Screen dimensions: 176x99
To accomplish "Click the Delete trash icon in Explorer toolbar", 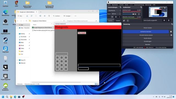I will coord(49,16).
